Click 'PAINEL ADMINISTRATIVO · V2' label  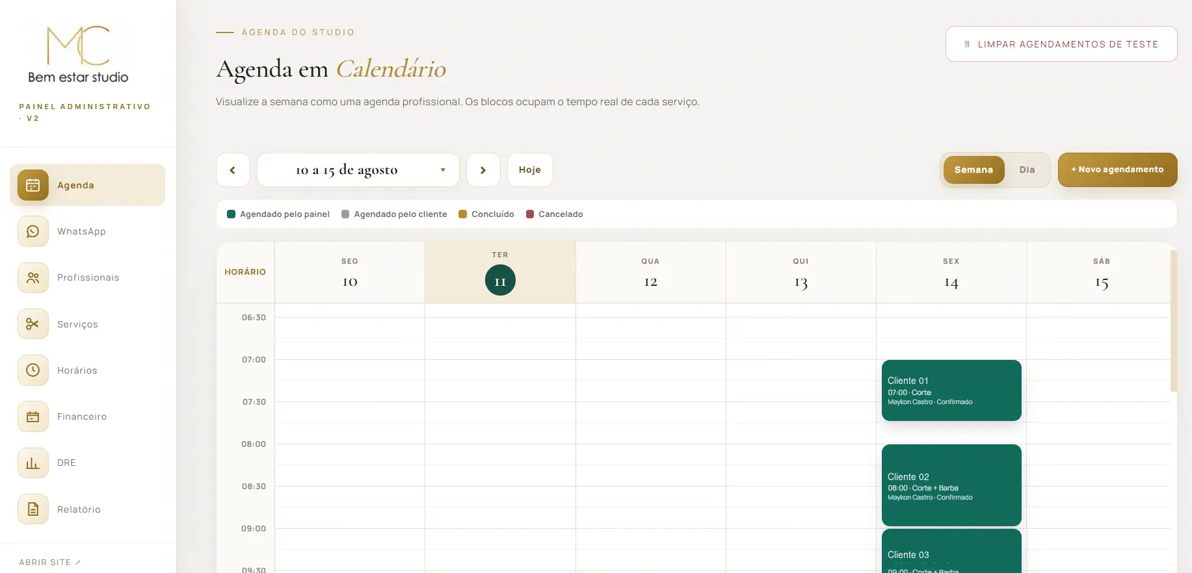pos(85,112)
